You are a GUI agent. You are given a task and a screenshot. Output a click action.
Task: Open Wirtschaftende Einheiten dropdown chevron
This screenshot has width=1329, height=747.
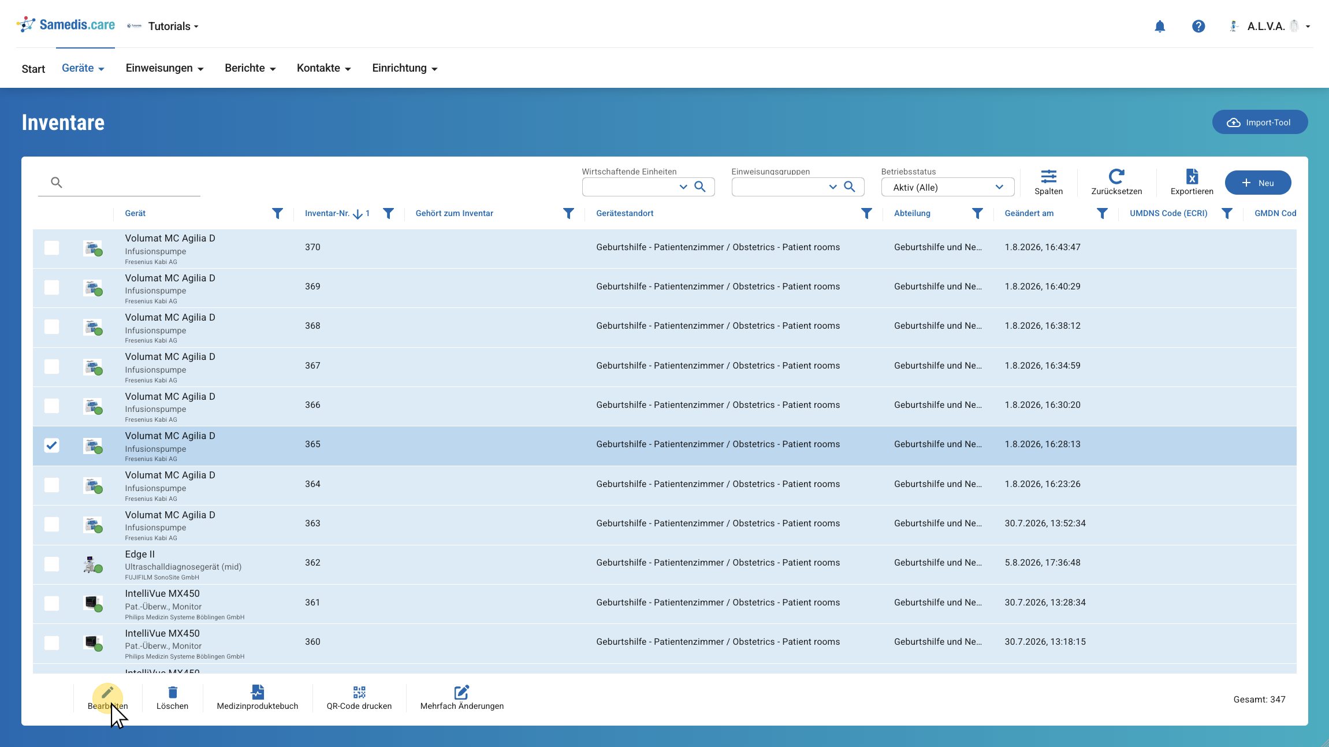pyautogui.click(x=683, y=187)
